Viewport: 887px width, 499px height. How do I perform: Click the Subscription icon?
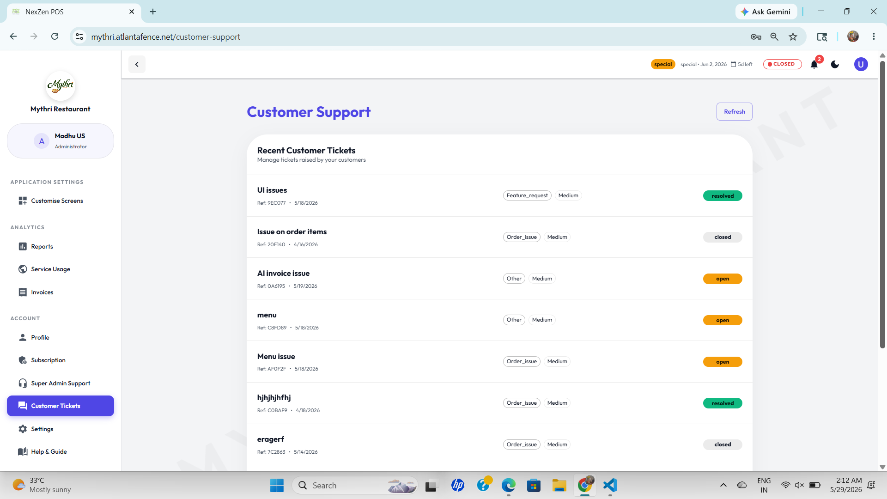[x=23, y=360]
